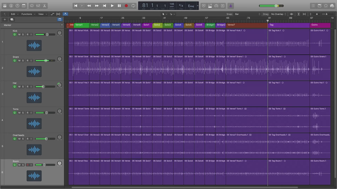Viewport: 337px width, 189px height.
Task: Click the scissors Editors button
Action: pyautogui.click(x=45, y=6)
